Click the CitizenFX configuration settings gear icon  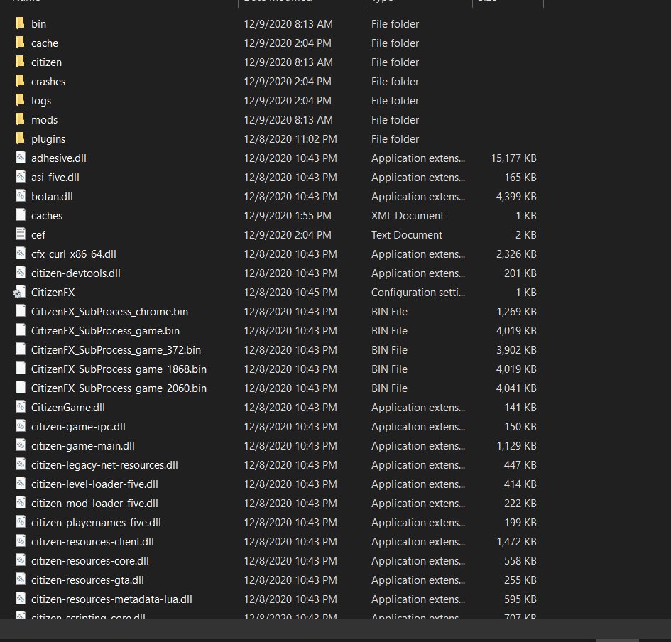(19, 292)
